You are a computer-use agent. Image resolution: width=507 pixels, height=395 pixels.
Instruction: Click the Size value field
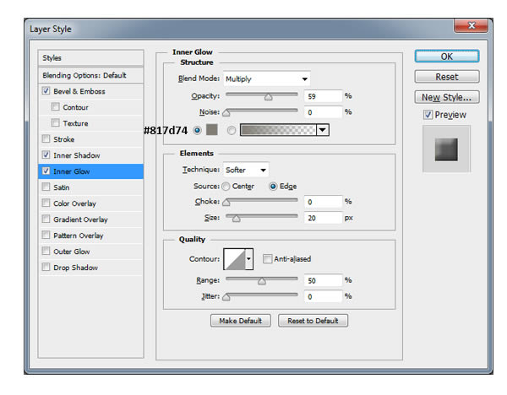(323, 218)
